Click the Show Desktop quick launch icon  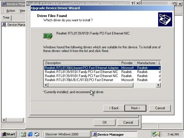(x=23, y=134)
